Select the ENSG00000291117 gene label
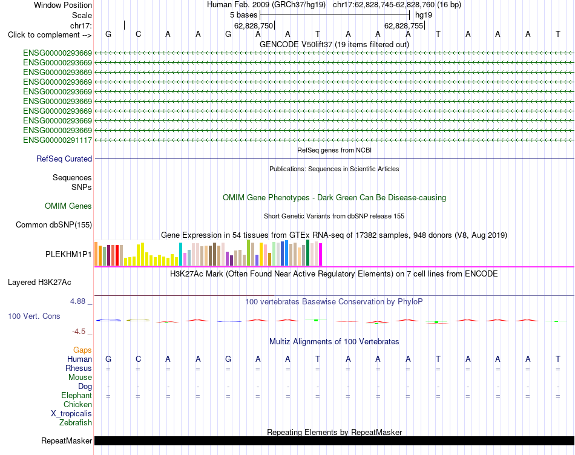Image resolution: width=575 pixels, height=455 pixels. coord(57,140)
